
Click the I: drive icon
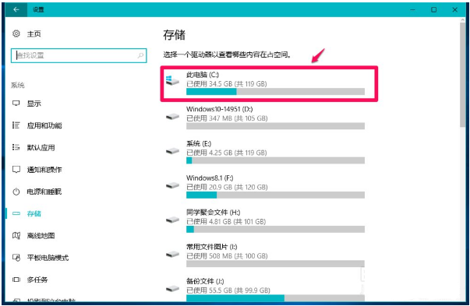[172, 254]
